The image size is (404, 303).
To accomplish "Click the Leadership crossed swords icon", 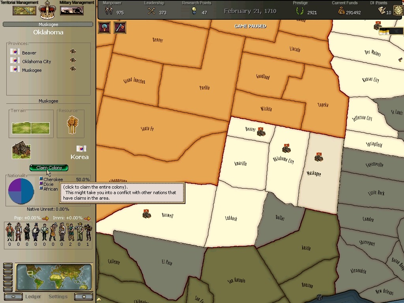I will (151, 11).
